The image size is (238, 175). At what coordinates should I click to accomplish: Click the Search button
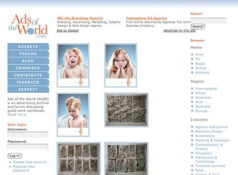point(198,27)
